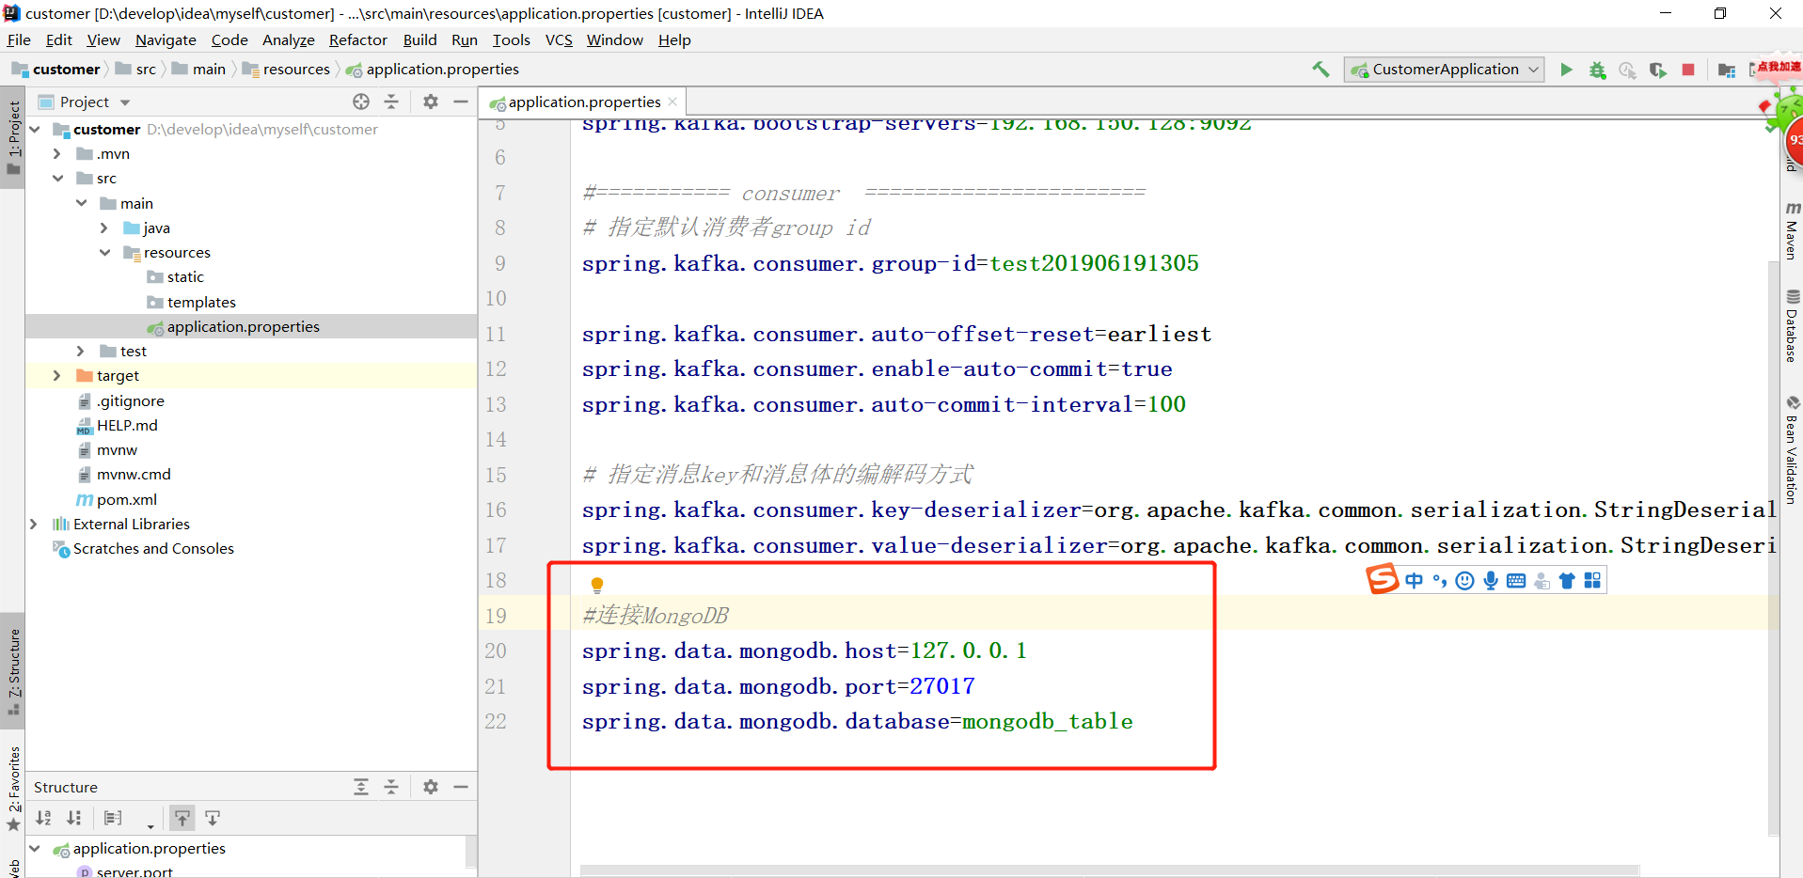Open the Bean Validation tool window
Screen dimensions: 1803x878
click(1792, 451)
